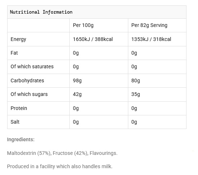
Task: Click the 98g carbohydrates value
Action: 77,80
